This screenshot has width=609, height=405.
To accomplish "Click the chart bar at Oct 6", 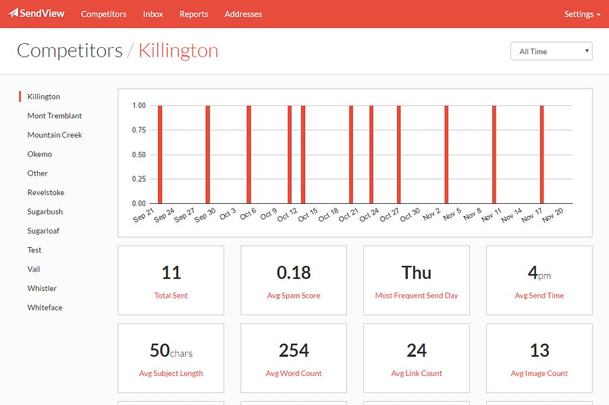I will pyautogui.click(x=249, y=155).
